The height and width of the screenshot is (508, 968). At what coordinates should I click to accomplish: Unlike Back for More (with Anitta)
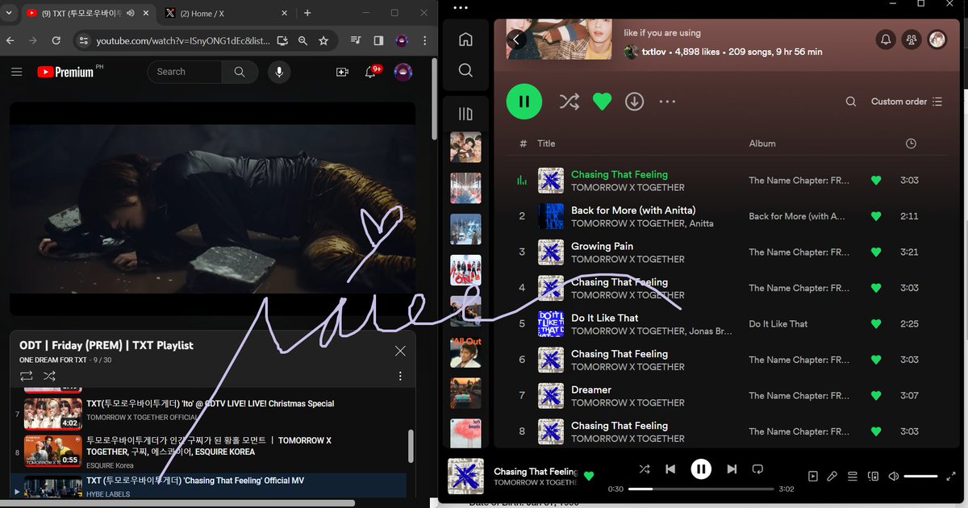click(876, 216)
